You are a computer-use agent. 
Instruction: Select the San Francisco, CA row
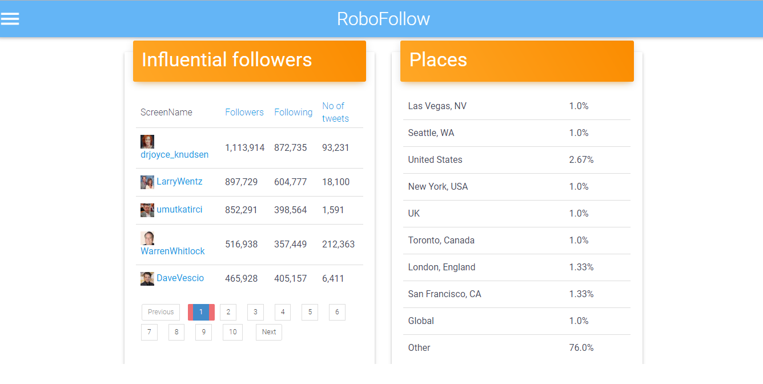(x=517, y=294)
